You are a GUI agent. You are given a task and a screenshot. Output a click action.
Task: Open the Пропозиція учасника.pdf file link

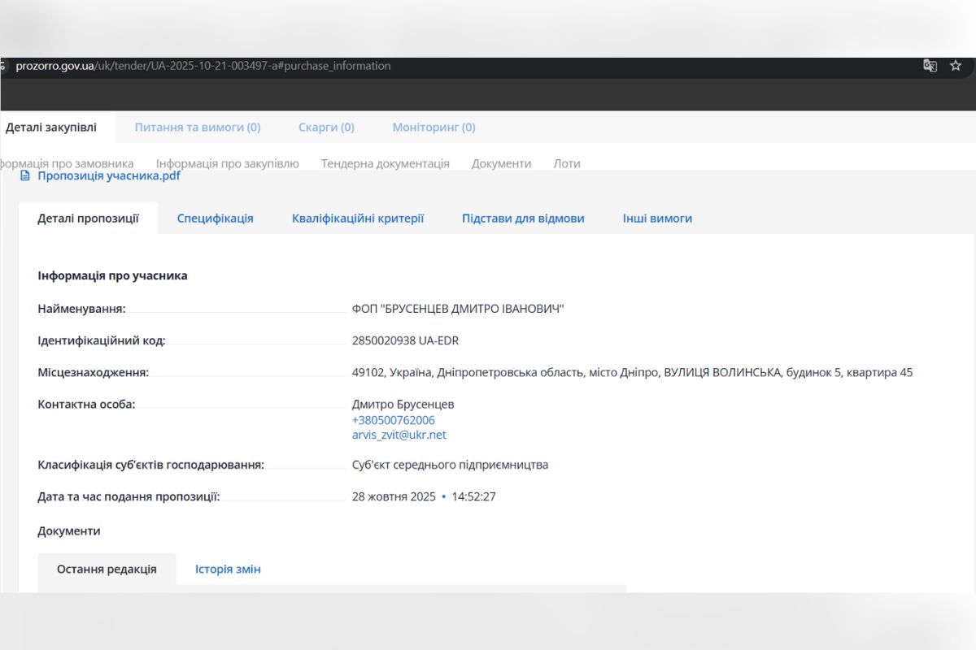109,175
